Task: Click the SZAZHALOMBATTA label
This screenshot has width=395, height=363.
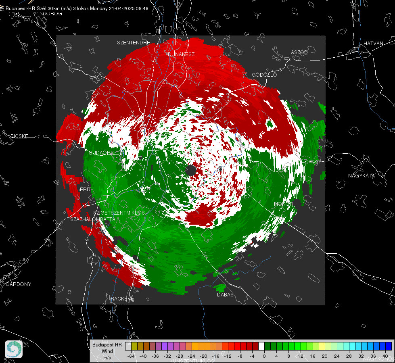Action: point(93,219)
